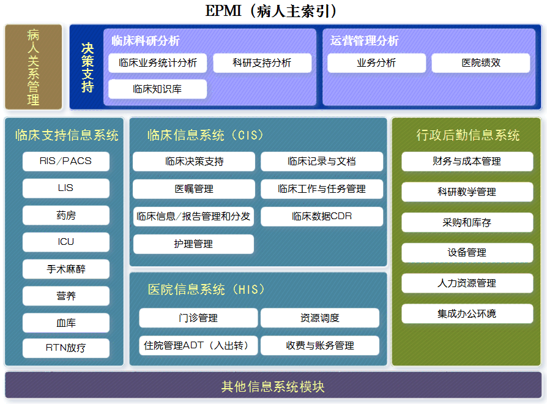The image size is (547, 404).
Task: Click the 其他信息系统模块 bar
Action: (273, 385)
